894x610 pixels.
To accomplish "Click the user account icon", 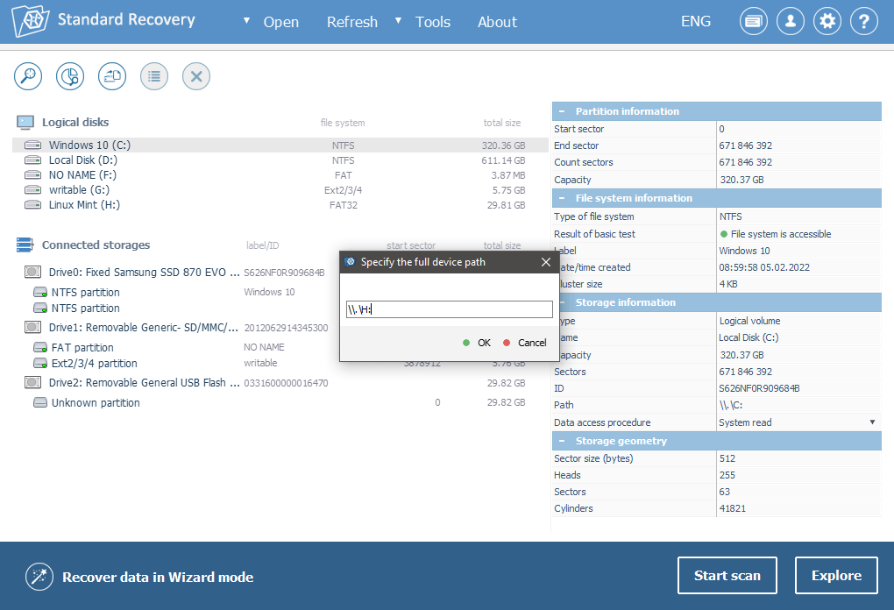I will (791, 22).
